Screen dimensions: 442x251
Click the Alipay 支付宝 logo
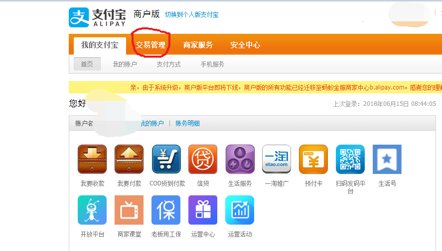coord(98,17)
